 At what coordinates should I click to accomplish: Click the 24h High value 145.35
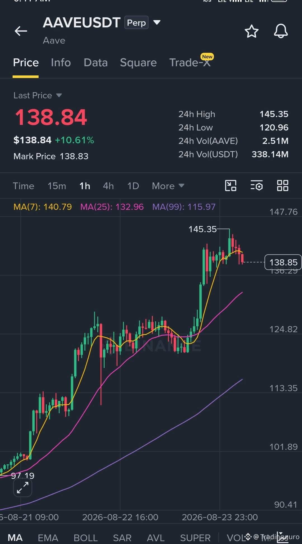(x=274, y=114)
